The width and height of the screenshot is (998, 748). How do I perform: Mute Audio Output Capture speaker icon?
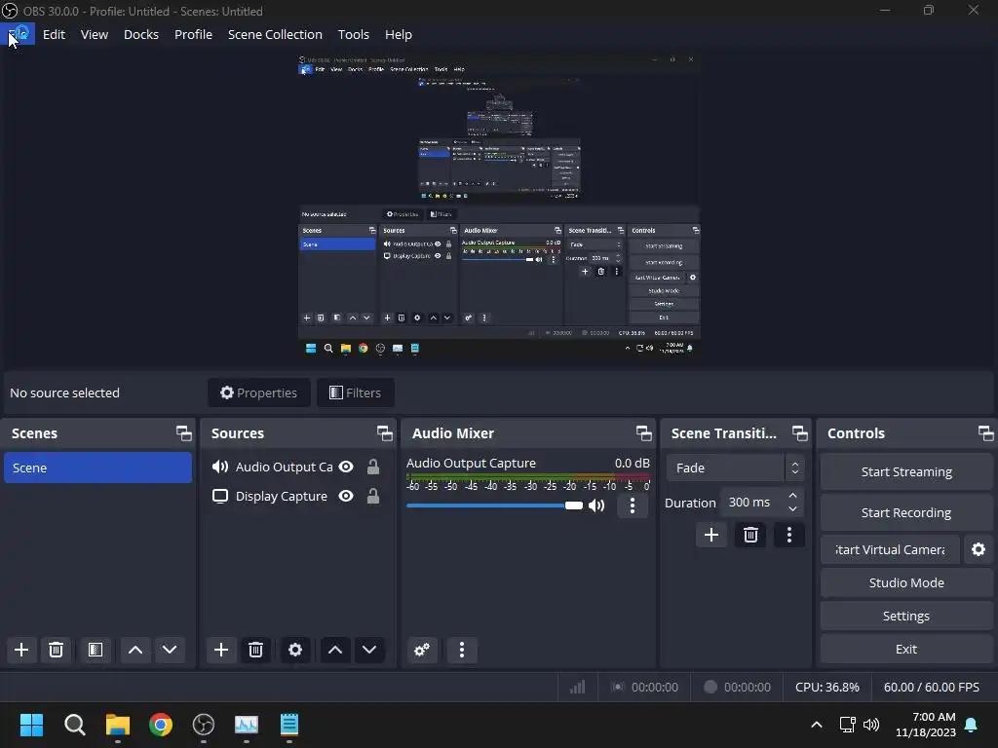tap(596, 505)
